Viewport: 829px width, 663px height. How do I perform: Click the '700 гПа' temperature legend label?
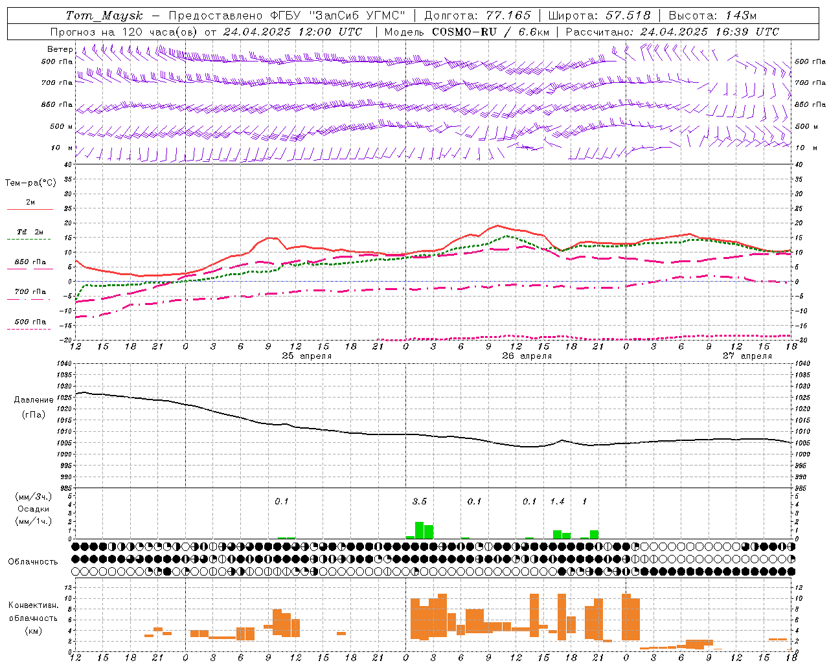tap(30, 291)
